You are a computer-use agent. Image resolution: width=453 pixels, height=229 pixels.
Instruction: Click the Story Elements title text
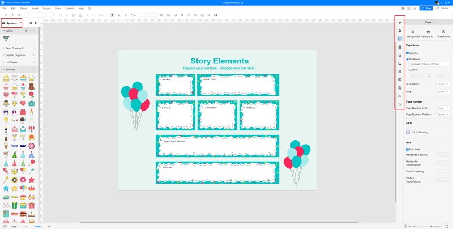(x=219, y=61)
